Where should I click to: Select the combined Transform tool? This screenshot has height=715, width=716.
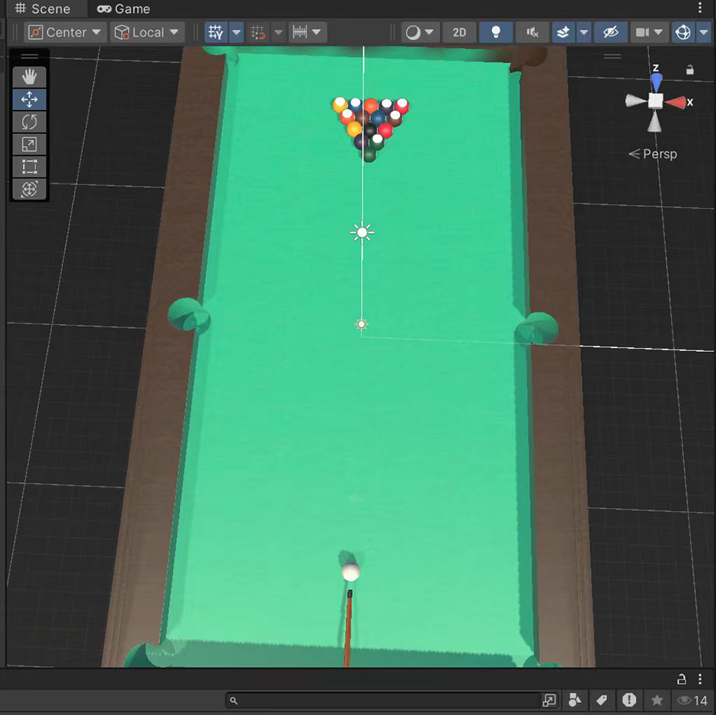click(x=30, y=190)
